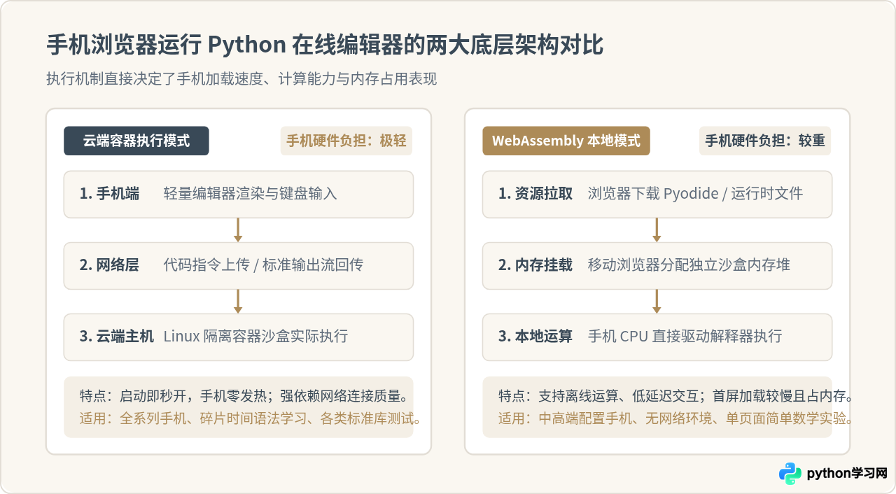Select the 云端容器执行模式 header badge
The height and width of the screenshot is (494, 896).
pyautogui.click(x=136, y=141)
